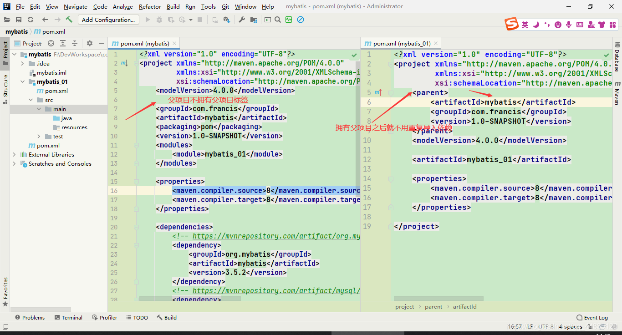Viewport: 622px width, 335px height.
Task: Click the Run Anything toolbar icon
Action: point(268,20)
